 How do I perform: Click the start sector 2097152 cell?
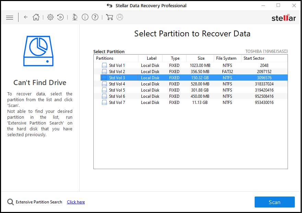pos(264,72)
